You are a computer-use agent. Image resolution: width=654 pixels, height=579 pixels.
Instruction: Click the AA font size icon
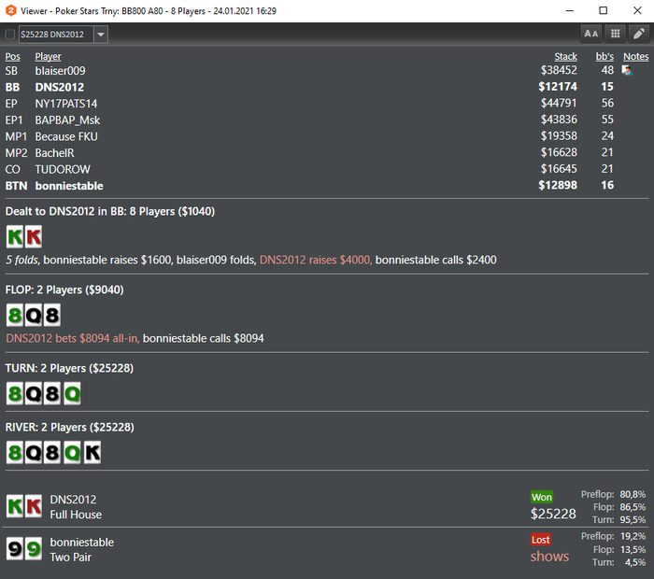point(591,35)
